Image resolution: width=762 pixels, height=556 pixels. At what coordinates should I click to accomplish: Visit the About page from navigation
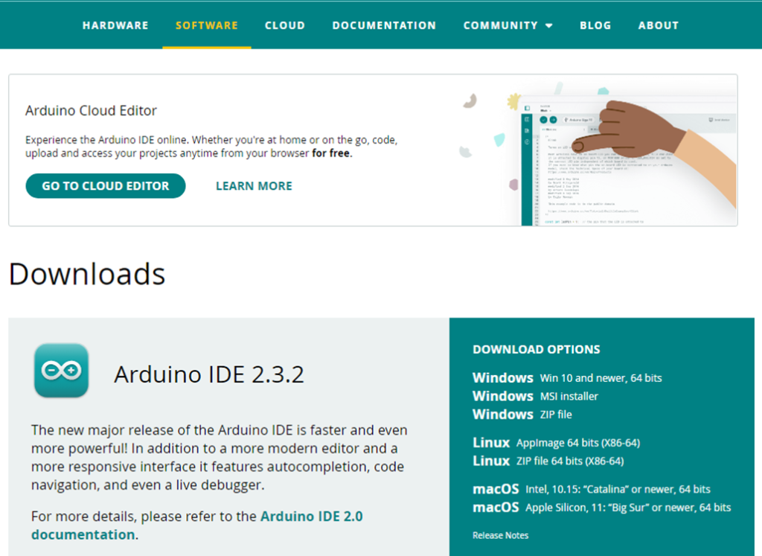click(x=659, y=25)
